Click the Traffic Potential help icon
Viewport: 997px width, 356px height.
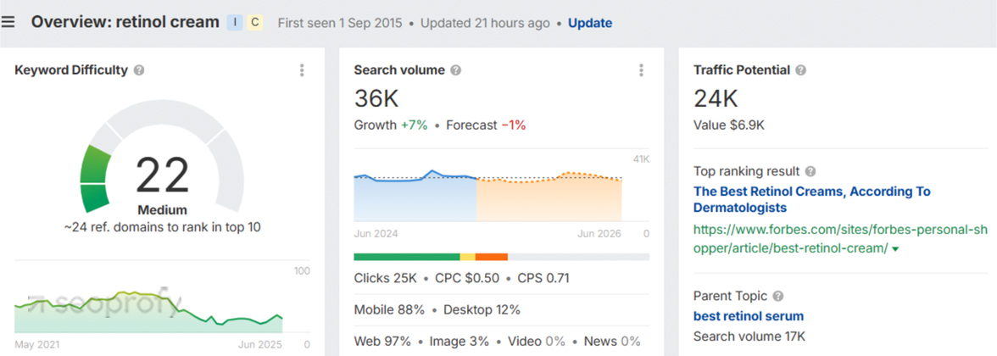pyautogui.click(x=801, y=70)
